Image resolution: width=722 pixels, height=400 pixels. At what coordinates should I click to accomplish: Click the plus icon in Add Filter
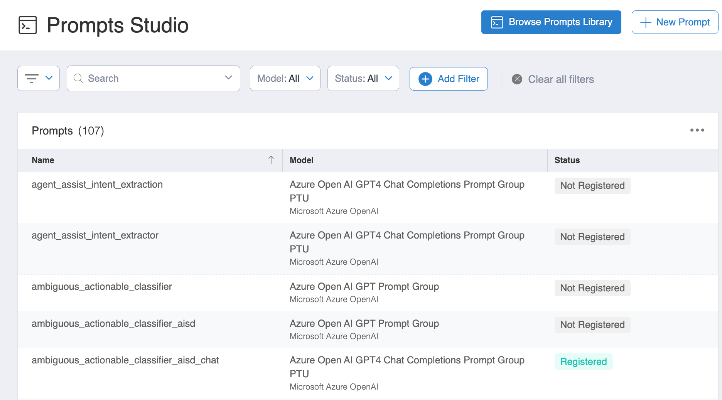point(425,79)
